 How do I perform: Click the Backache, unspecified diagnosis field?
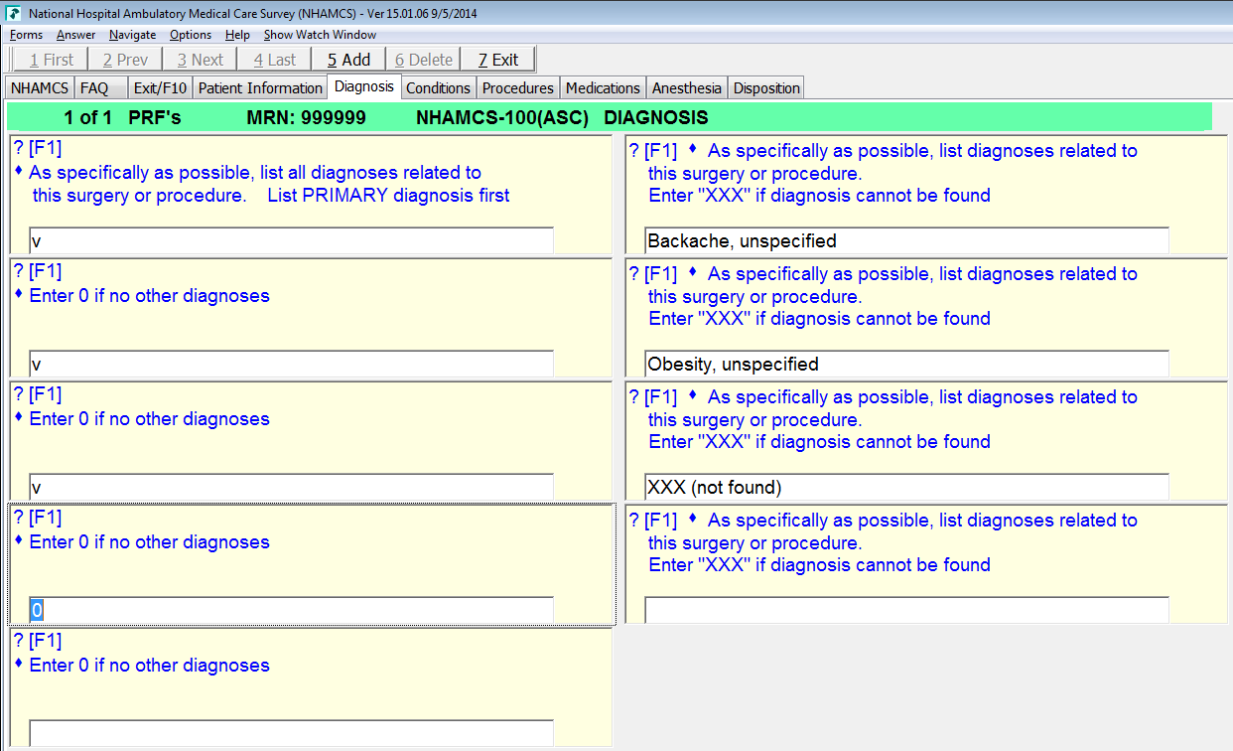click(x=906, y=241)
